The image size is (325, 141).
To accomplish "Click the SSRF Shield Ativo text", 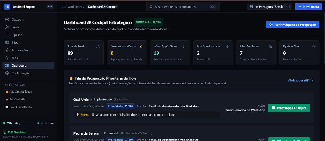I will coord(18,132).
